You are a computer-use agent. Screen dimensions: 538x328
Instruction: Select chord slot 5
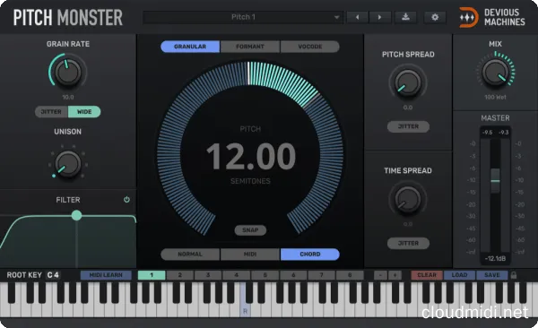tap(265, 275)
